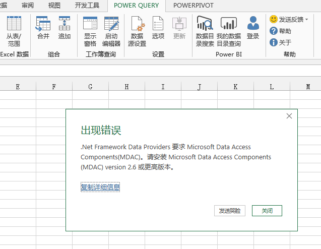The height and width of the screenshot is (249, 321).
Task: Select column J header
Action: click(x=199, y=87)
